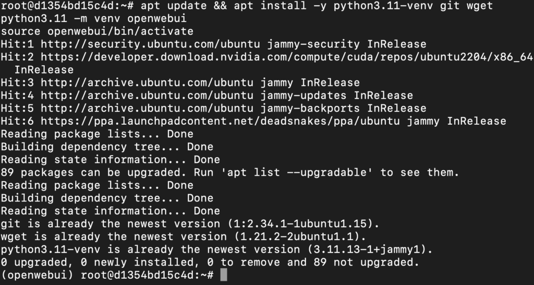Click the security.ubuntu.com URL on the Hit:1 line
Screen dimensions: 534x285
pyautogui.click(x=150, y=44)
